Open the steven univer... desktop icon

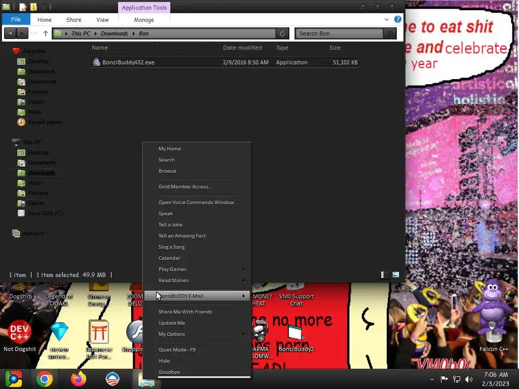pos(59,339)
